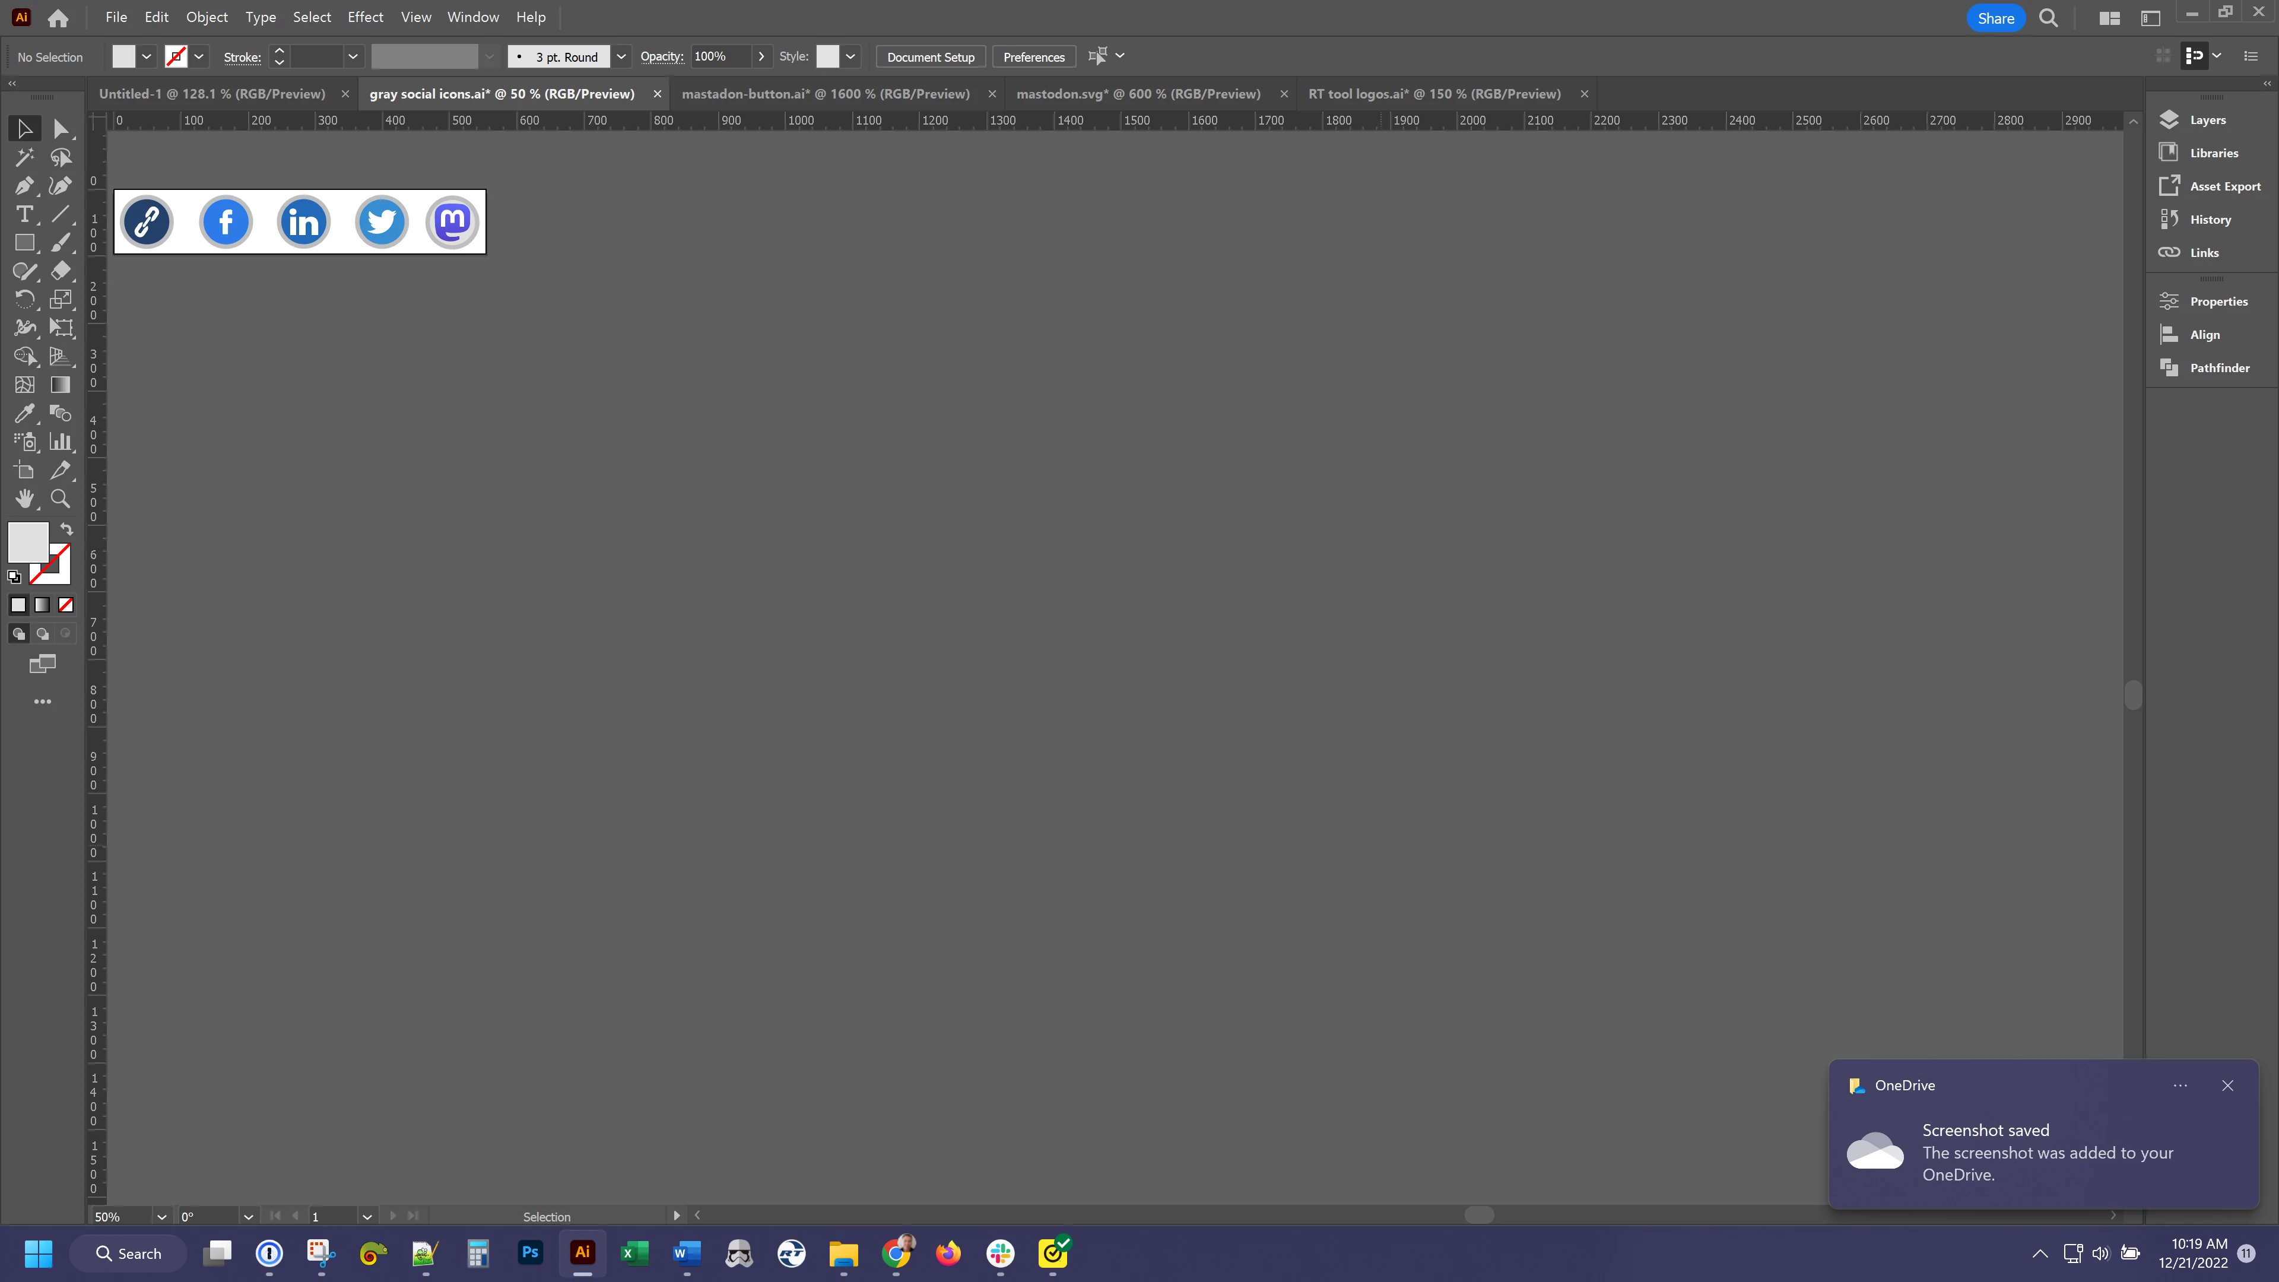Expand the zoom level dropdown

pos(161,1217)
